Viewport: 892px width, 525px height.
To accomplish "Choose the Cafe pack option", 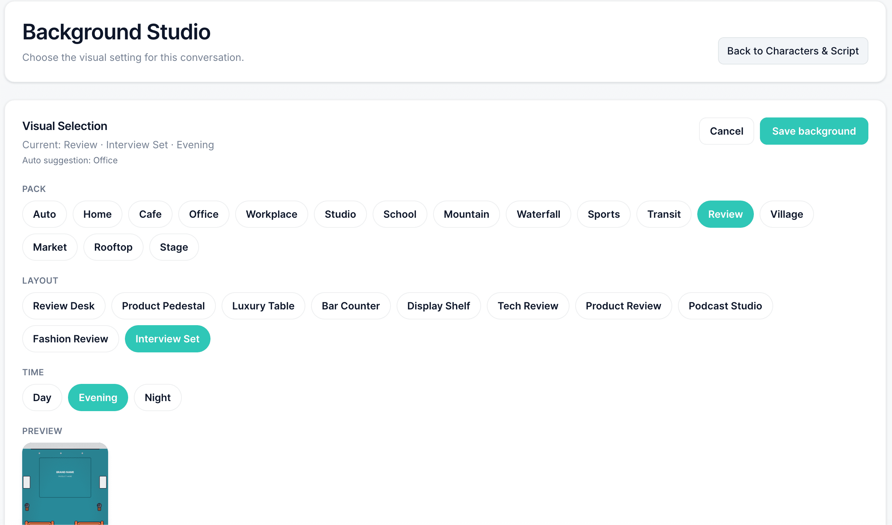I will (x=150, y=214).
